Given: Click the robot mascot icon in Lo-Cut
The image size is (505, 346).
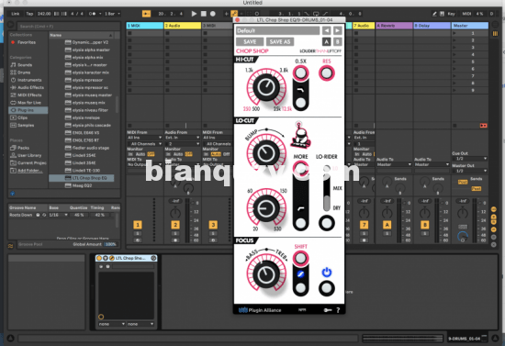Looking at the screenshot, I should [301, 135].
